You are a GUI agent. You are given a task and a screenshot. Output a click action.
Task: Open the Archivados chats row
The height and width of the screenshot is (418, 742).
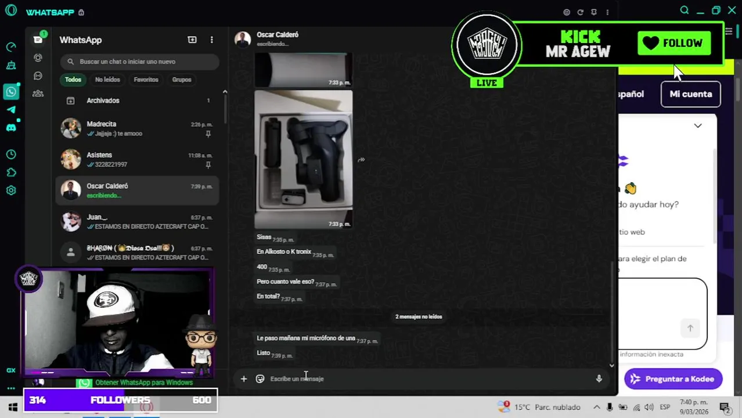point(138,100)
